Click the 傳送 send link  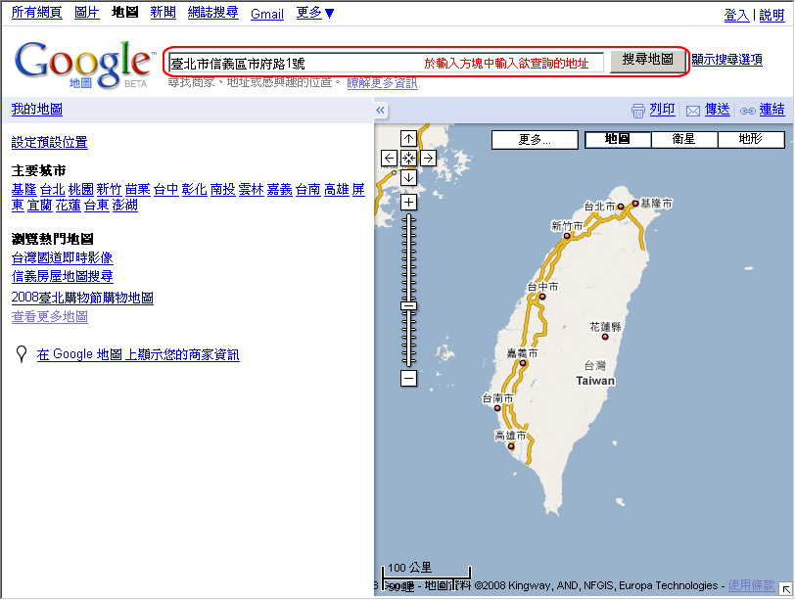tap(718, 110)
